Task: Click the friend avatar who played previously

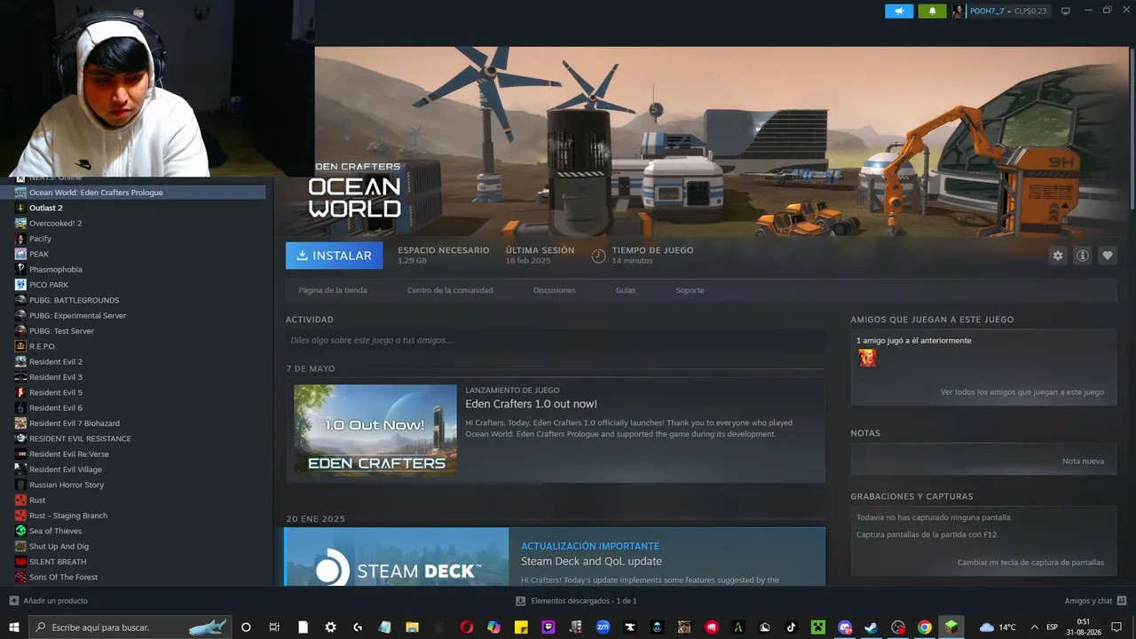Action: (867, 358)
